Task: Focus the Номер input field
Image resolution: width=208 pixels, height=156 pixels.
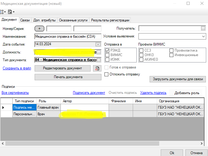Action: tap(59, 29)
